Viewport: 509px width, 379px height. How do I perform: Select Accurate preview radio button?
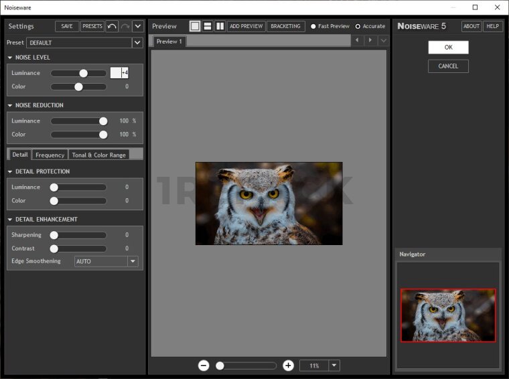(x=358, y=27)
